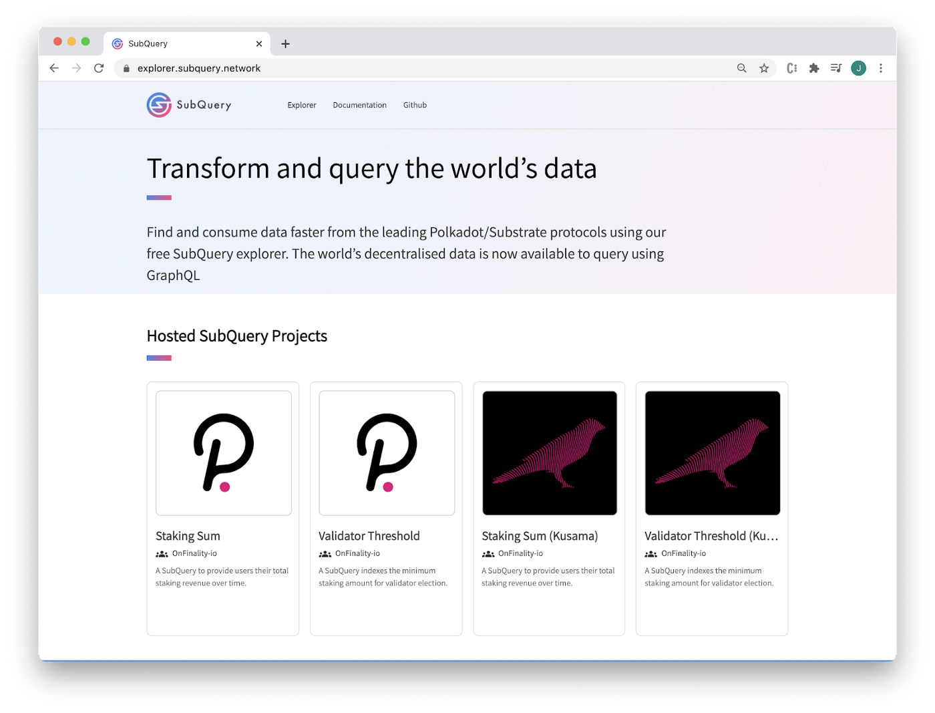Screen dimensions: 935x713
Task: Open the Staking Sum Polkadot logo thumbnail
Action: 224,453
